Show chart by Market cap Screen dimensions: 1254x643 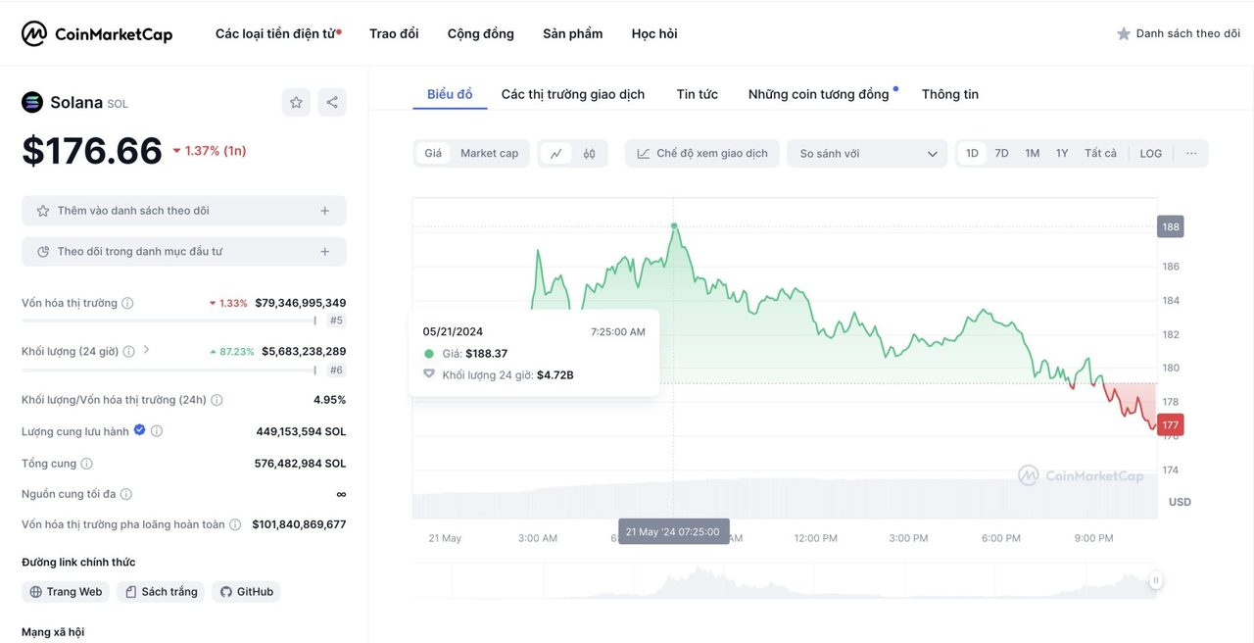point(489,153)
